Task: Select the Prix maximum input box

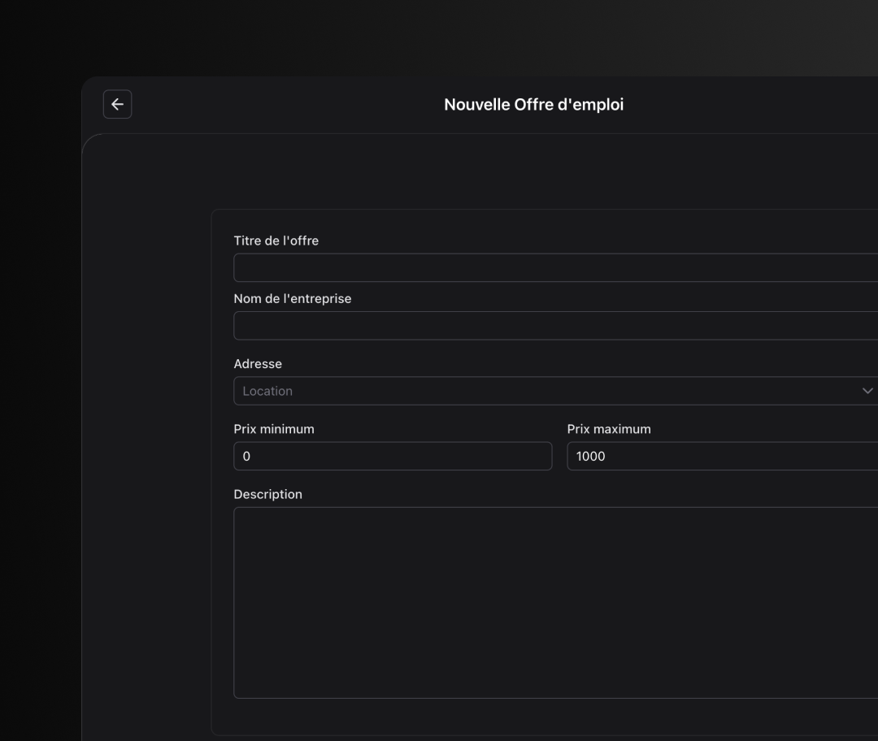Action: (722, 456)
